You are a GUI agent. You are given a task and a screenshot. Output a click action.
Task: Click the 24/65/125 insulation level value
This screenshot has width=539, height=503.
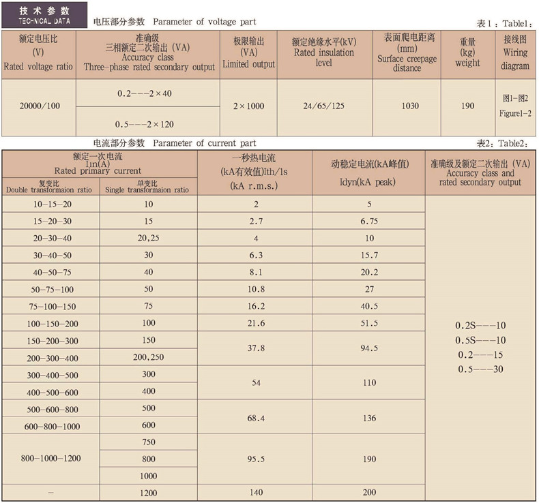click(324, 107)
